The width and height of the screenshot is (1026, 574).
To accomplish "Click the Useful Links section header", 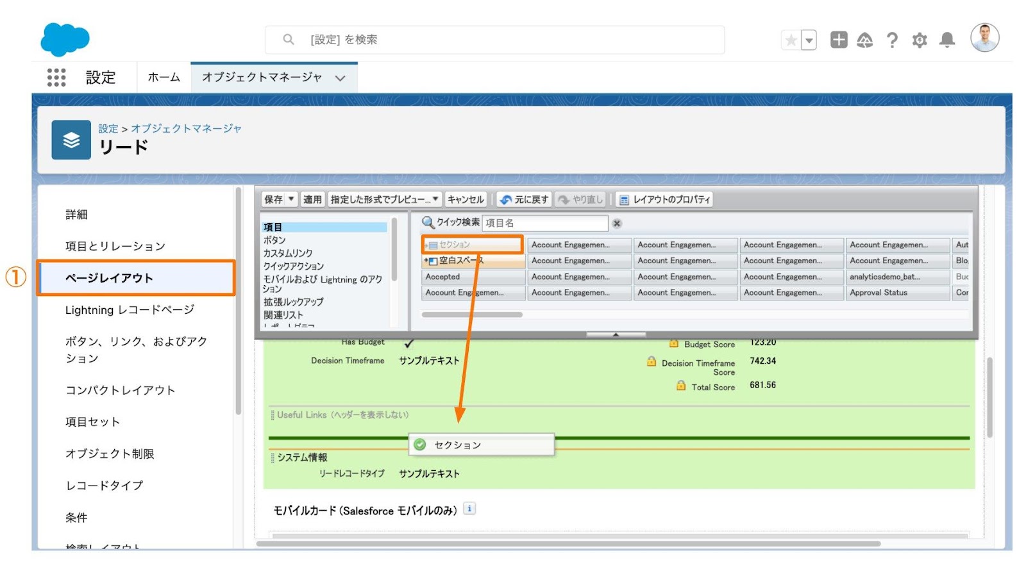I will (x=343, y=415).
